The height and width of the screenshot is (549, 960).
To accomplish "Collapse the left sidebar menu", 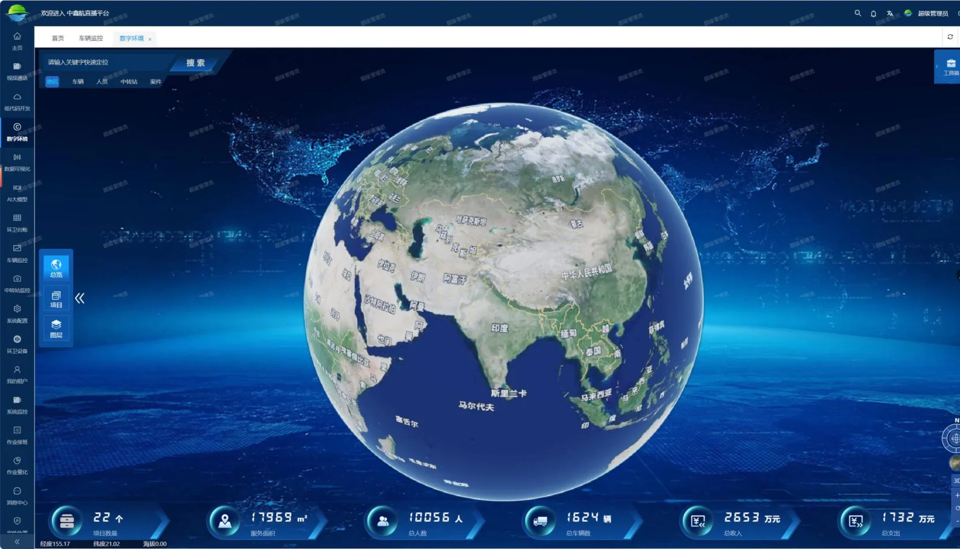I will click(17, 542).
